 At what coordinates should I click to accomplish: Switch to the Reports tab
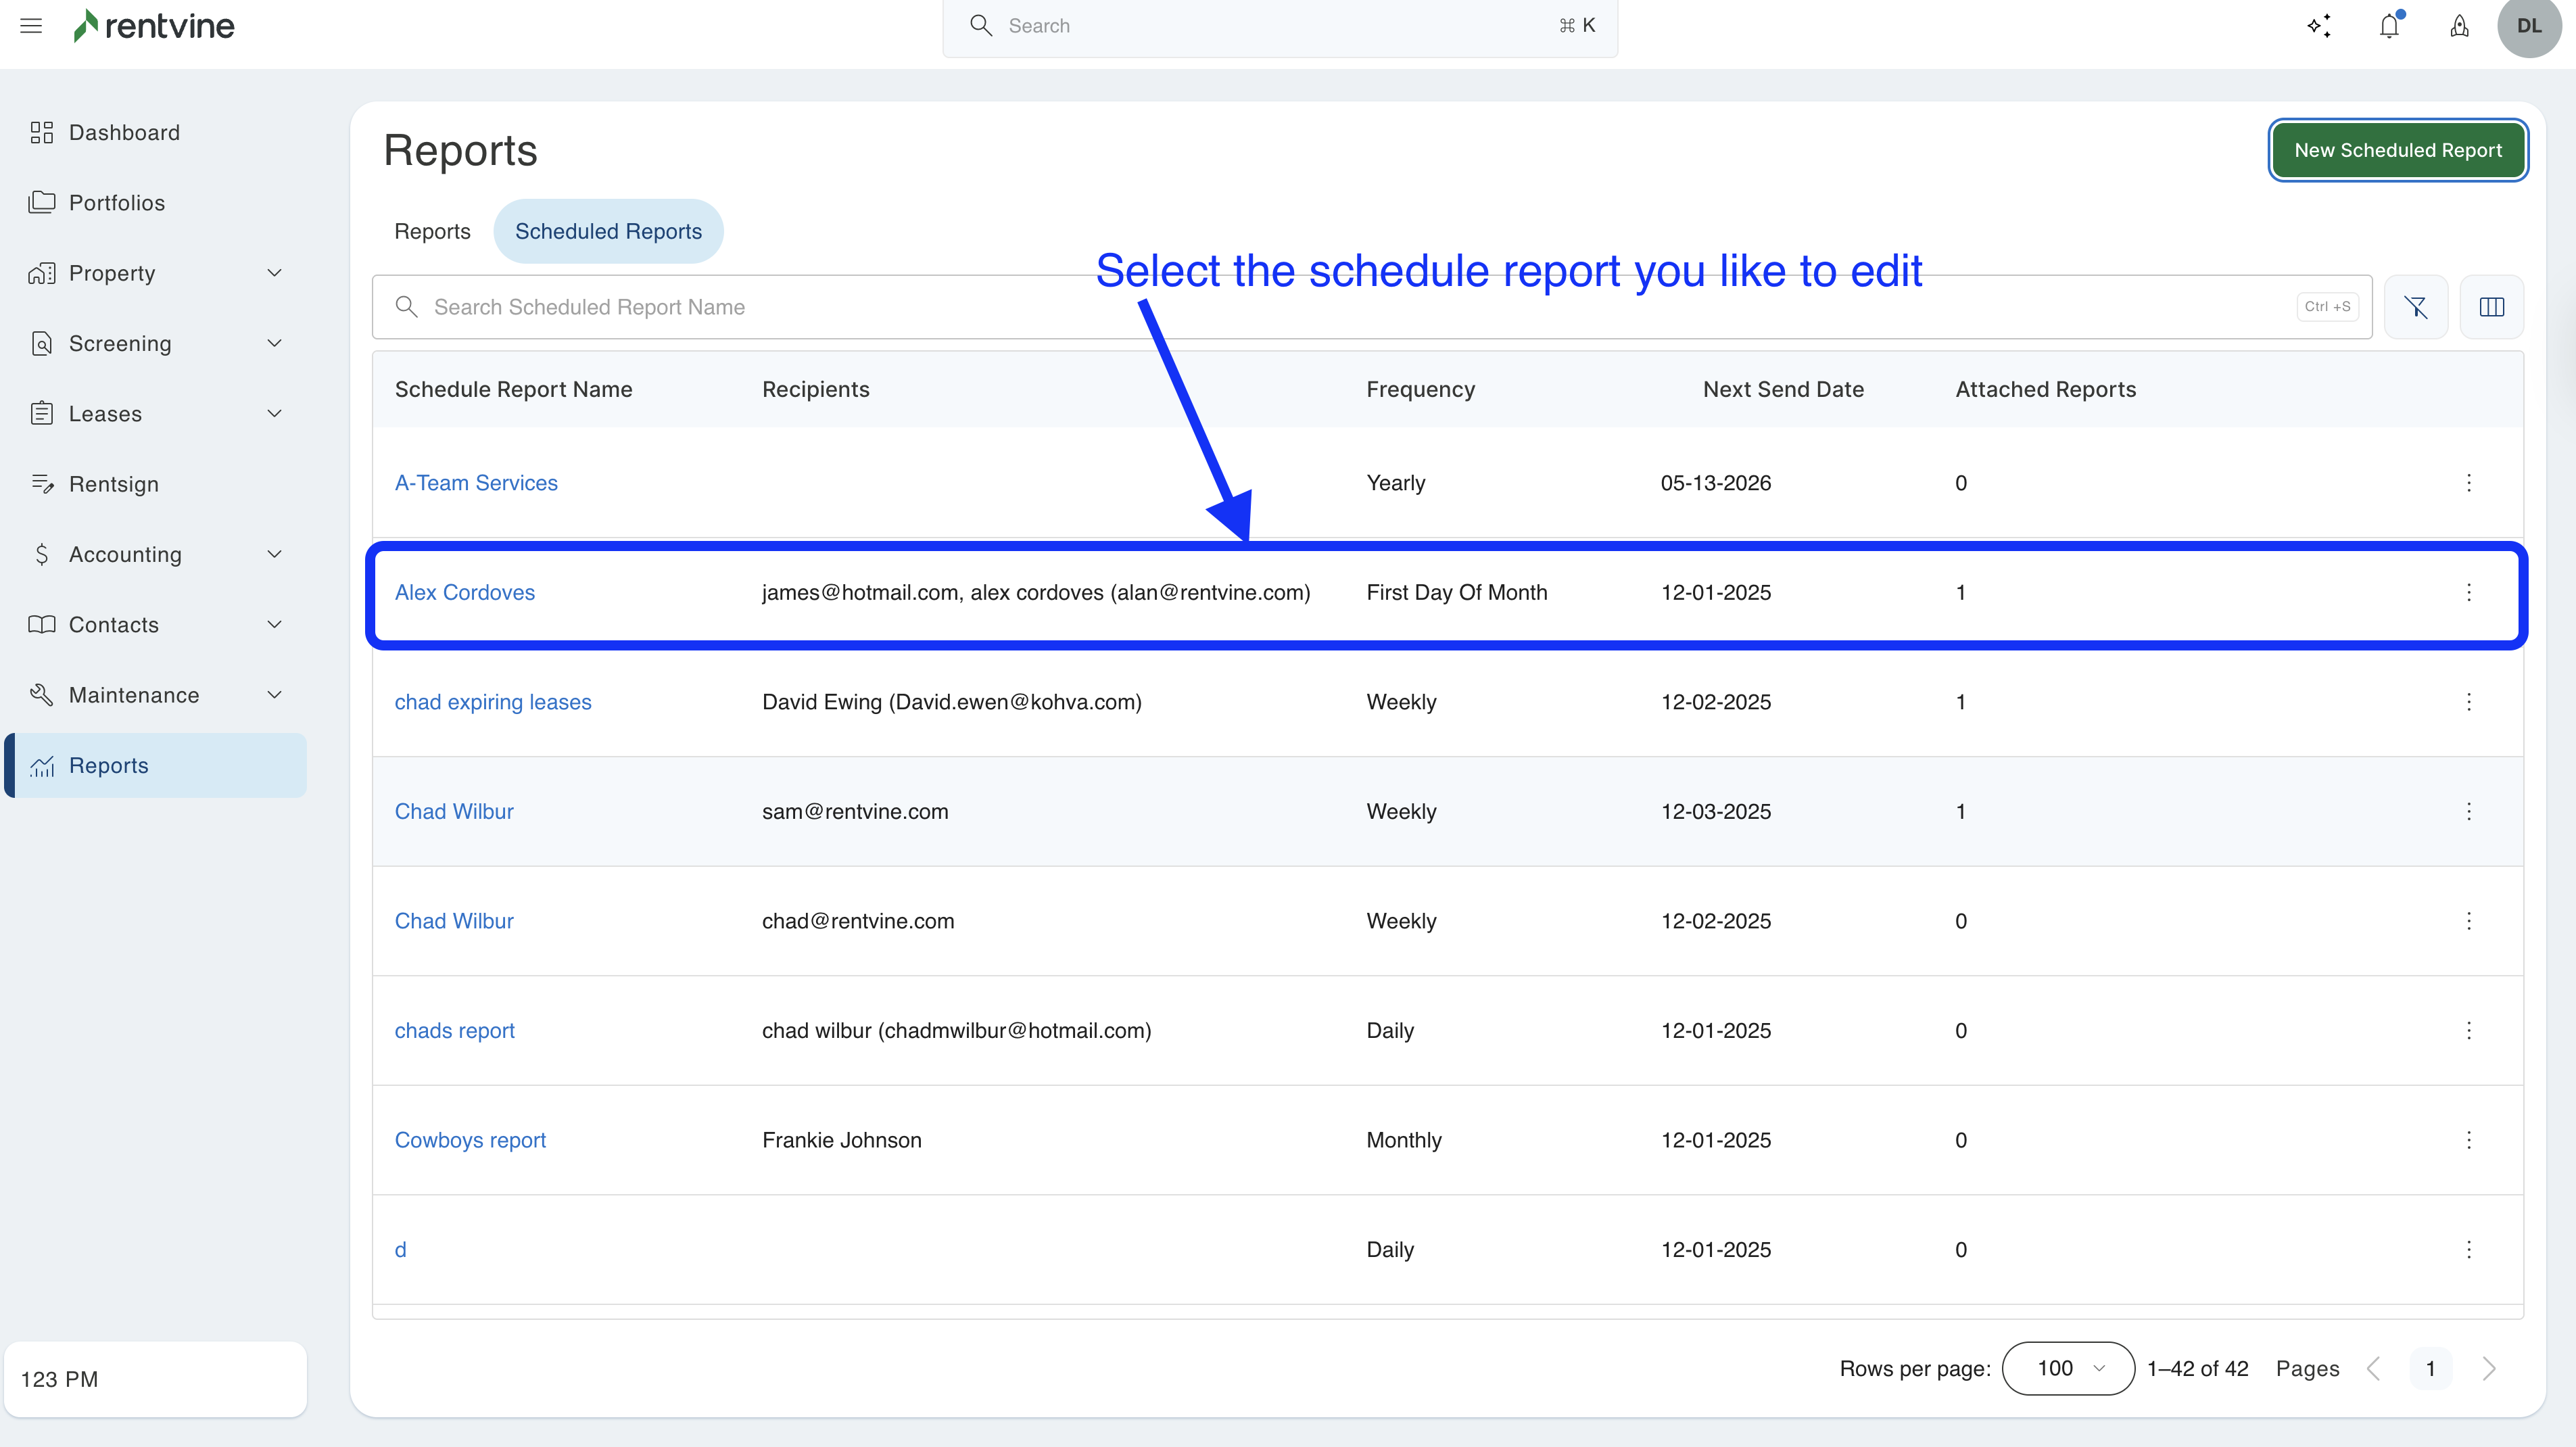[x=432, y=231]
